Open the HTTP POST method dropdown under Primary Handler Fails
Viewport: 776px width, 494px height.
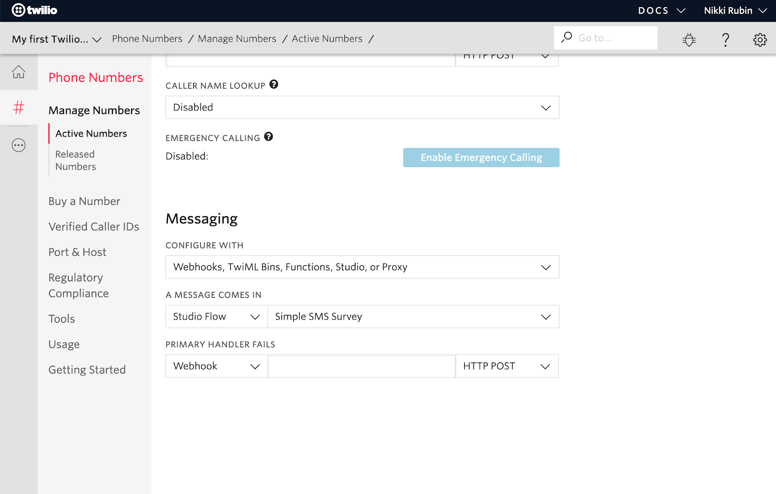tap(507, 366)
